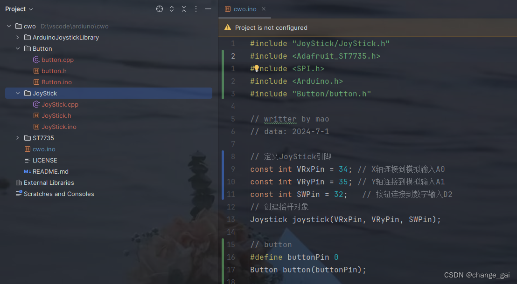Click on the JoyStick/JoyStick.h include string
This screenshot has width=517, height=284.
point(341,43)
